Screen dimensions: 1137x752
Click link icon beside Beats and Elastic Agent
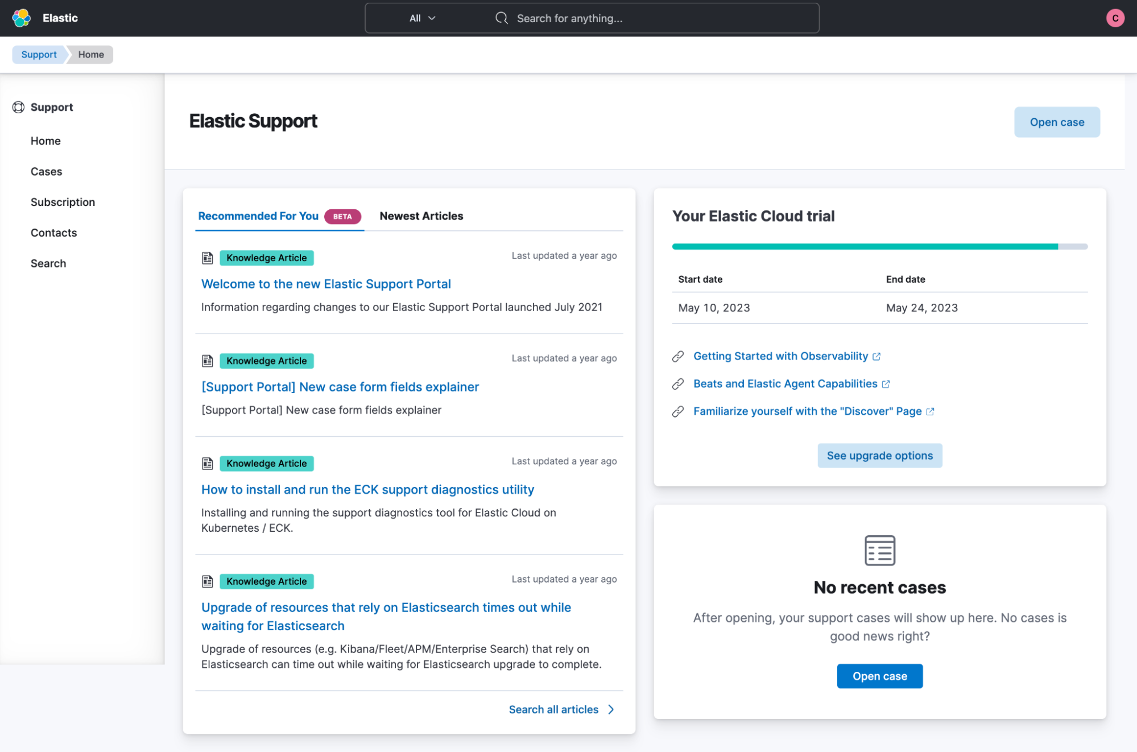tap(677, 384)
